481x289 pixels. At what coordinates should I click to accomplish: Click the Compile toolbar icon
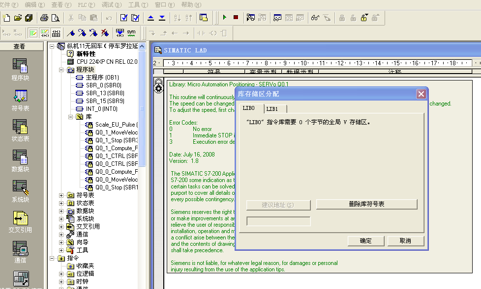click(123, 18)
